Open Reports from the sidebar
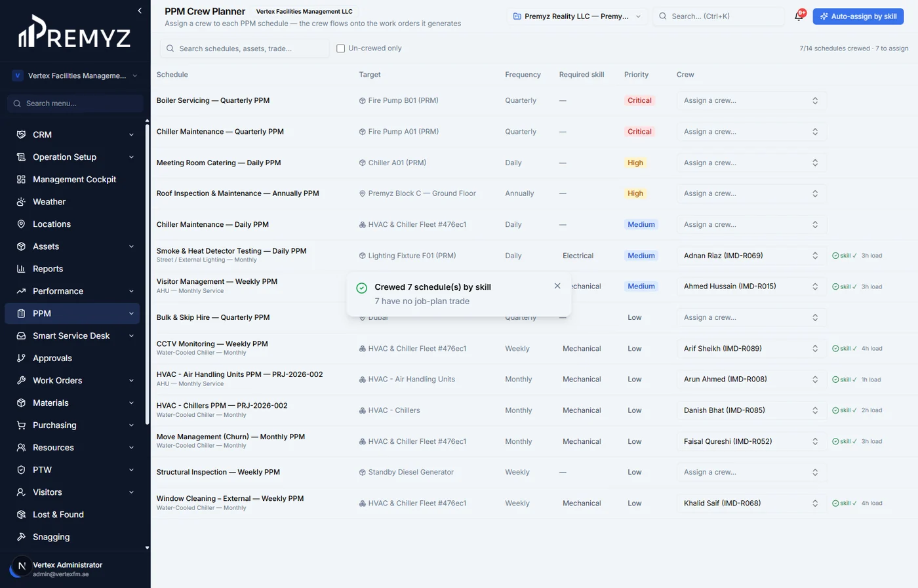This screenshot has height=588, width=918. pos(72,268)
